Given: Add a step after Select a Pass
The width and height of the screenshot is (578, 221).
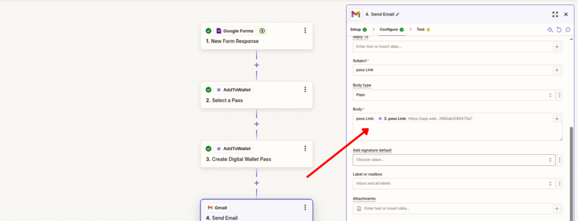Looking at the screenshot, I should click(257, 124).
